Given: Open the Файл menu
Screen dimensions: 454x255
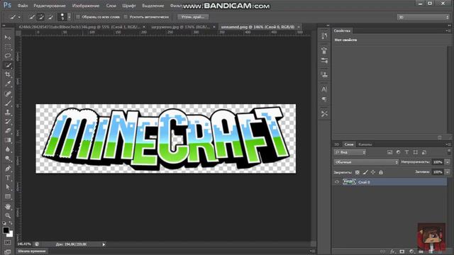Looking at the screenshot, I should (x=23, y=6).
